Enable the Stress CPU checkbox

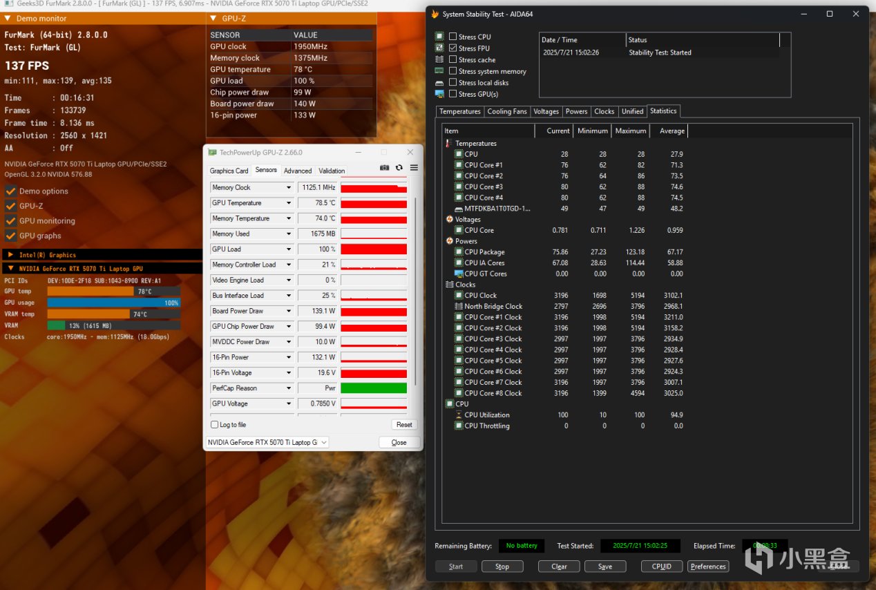[x=453, y=37]
